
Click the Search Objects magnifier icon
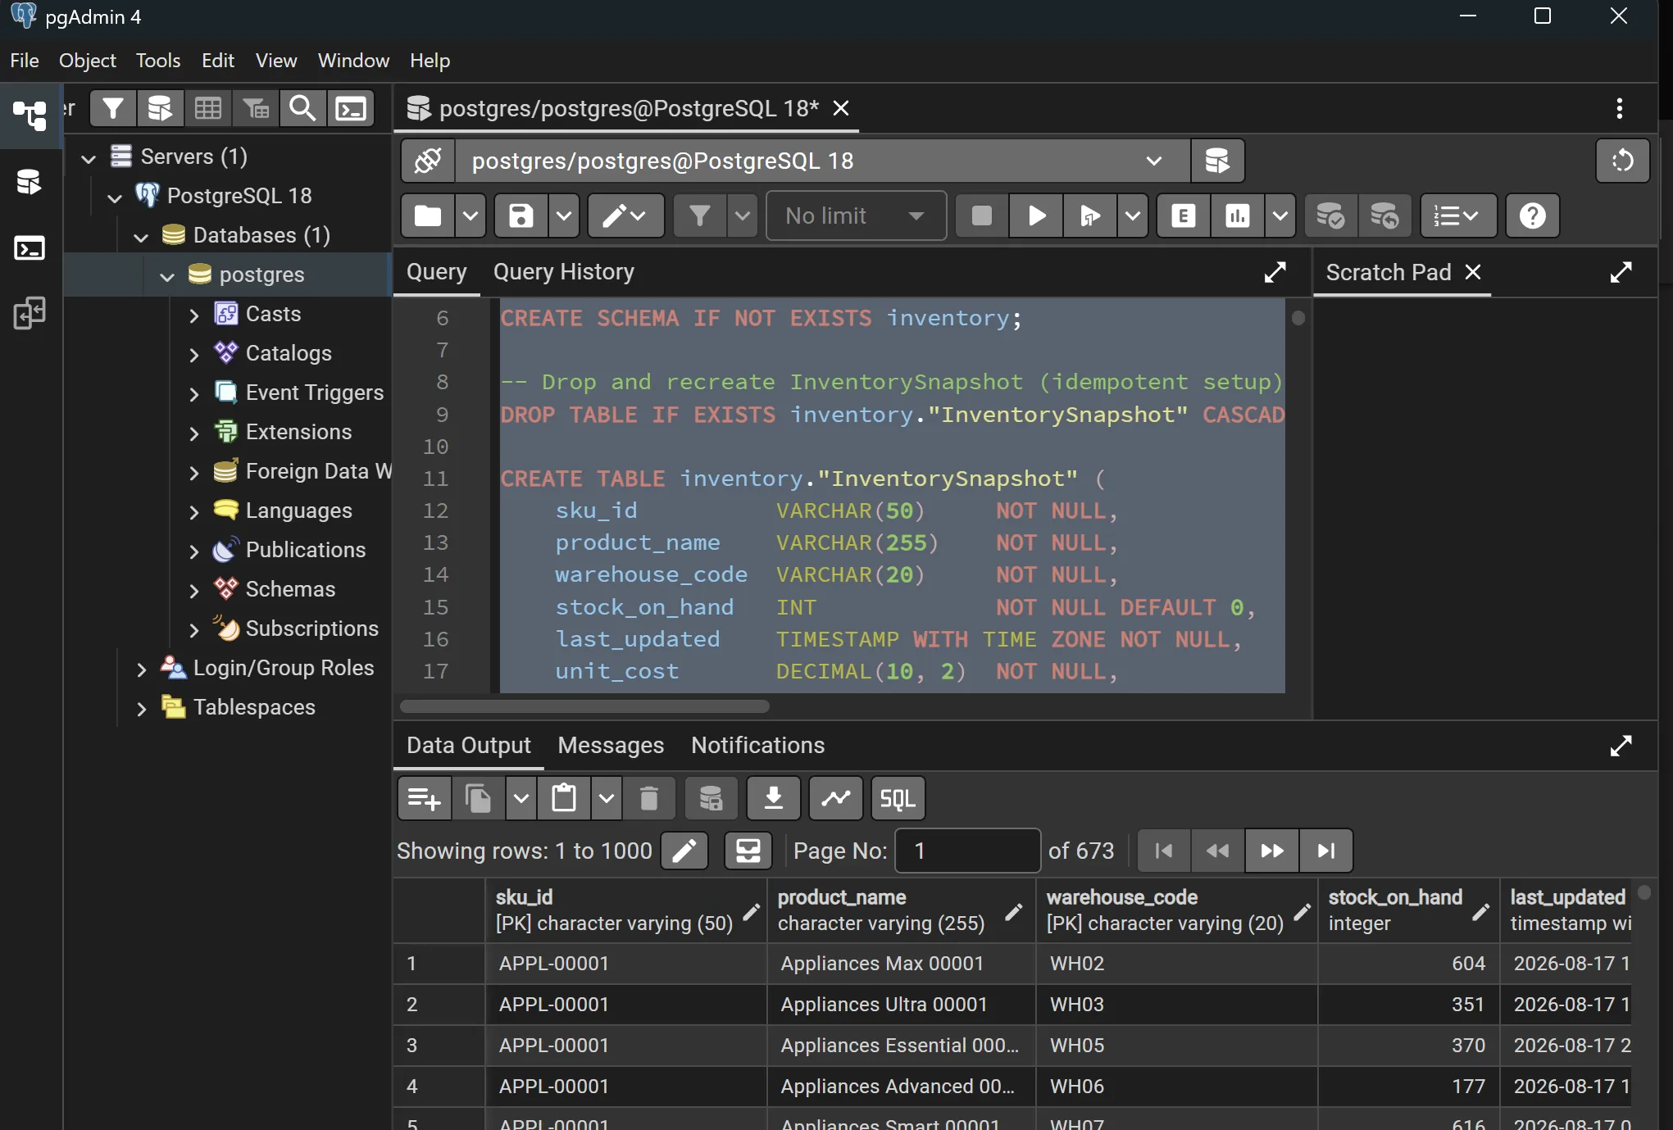click(x=302, y=108)
